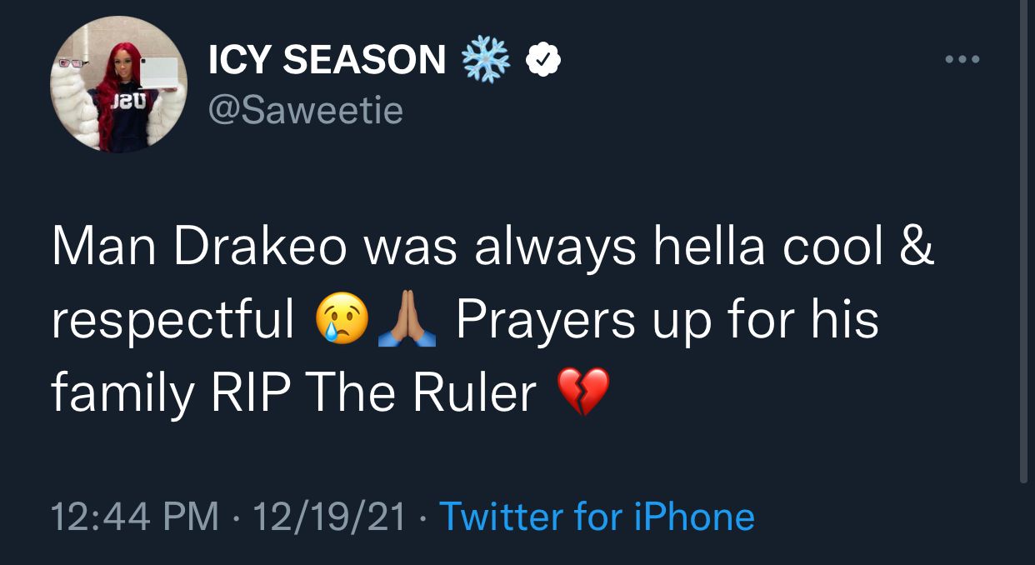Click the Prayers up for his text
The image size is (1035, 565).
[667, 322]
